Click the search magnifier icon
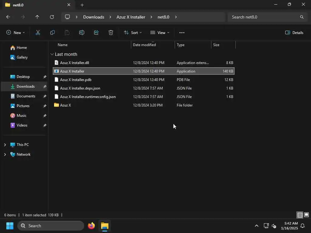The width and height of the screenshot is (311, 233). (x=302, y=17)
